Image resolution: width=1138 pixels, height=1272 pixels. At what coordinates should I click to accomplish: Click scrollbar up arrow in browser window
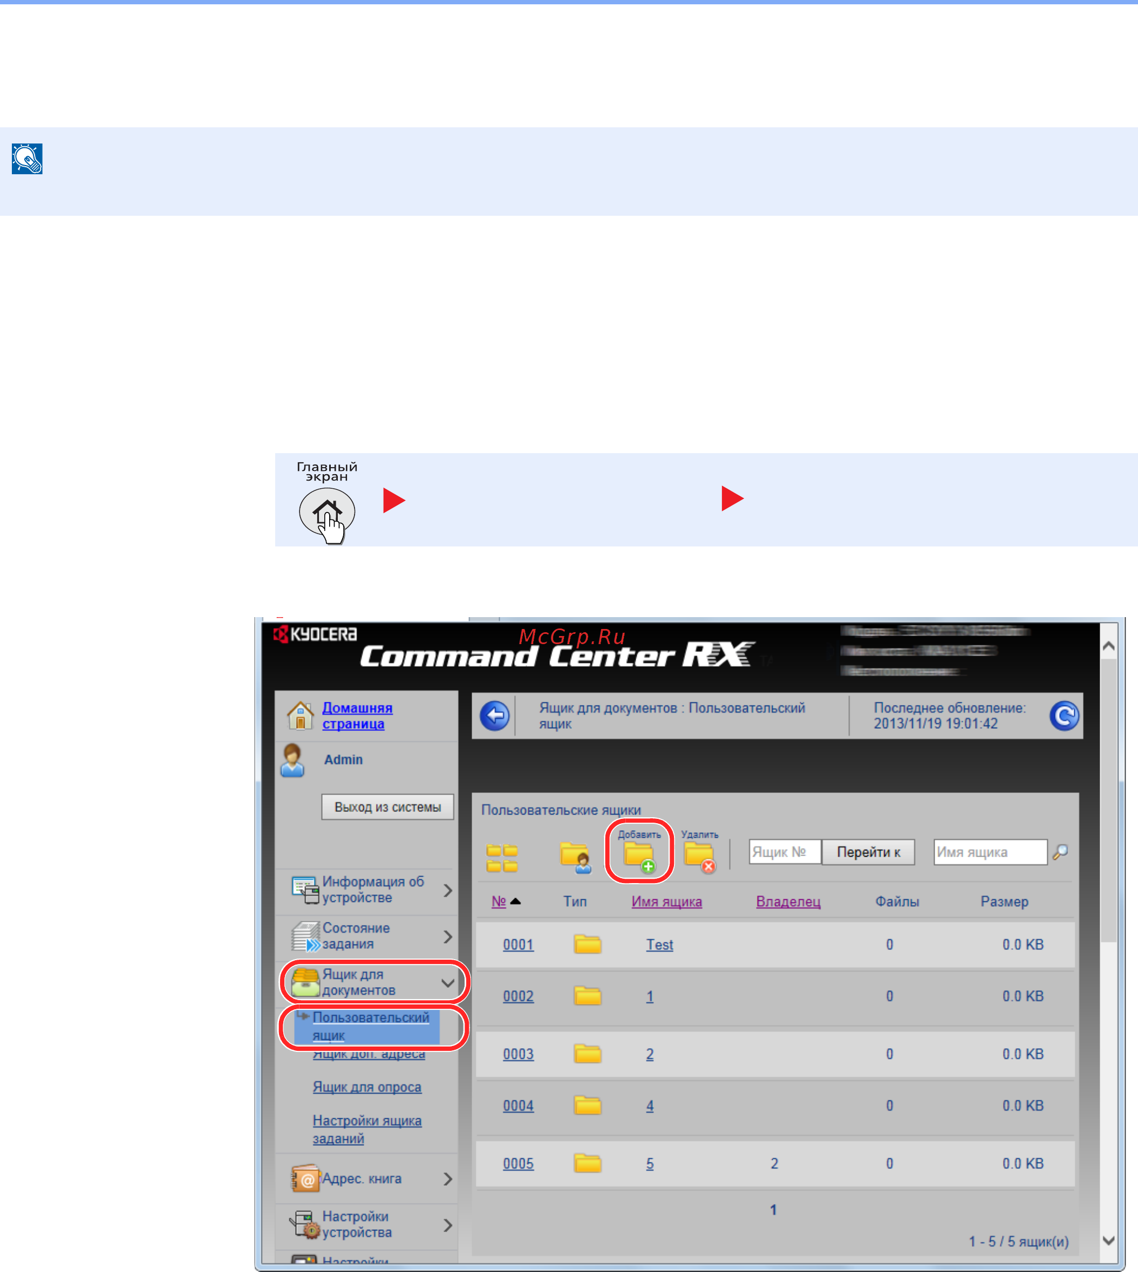(x=1109, y=646)
